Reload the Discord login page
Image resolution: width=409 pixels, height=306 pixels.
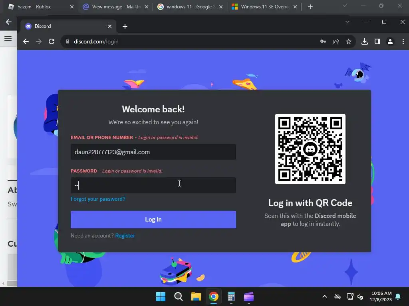[x=52, y=41]
